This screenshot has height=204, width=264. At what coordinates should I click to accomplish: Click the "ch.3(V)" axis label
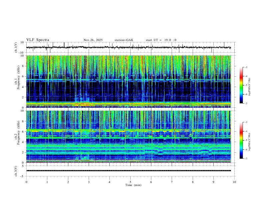(16, 171)
